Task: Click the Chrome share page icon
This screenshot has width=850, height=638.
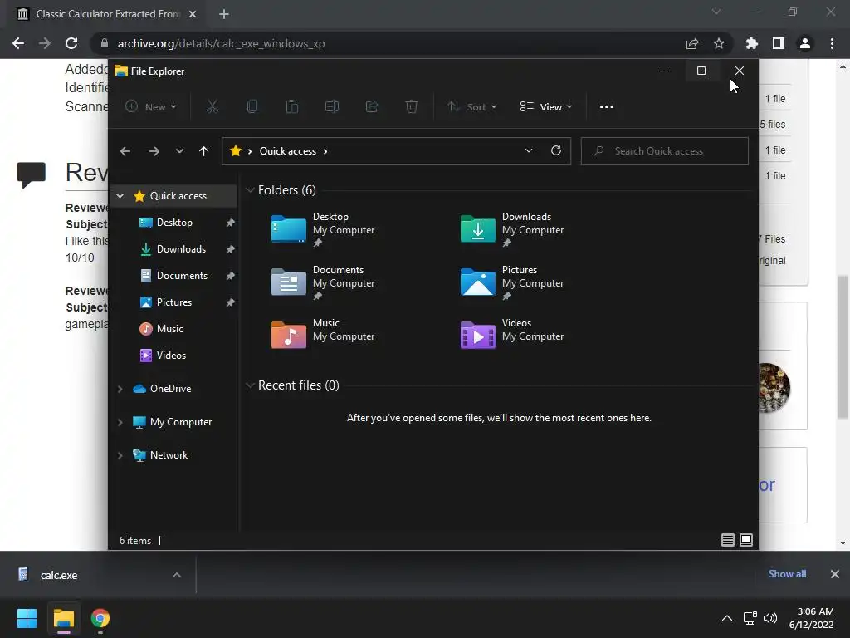Action: (x=692, y=43)
